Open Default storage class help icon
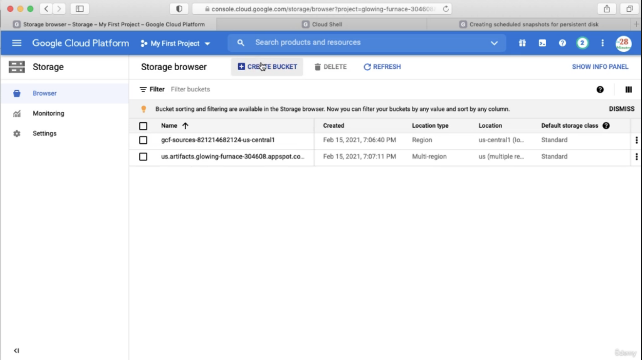The height and width of the screenshot is (361, 642). pos(606,126)
